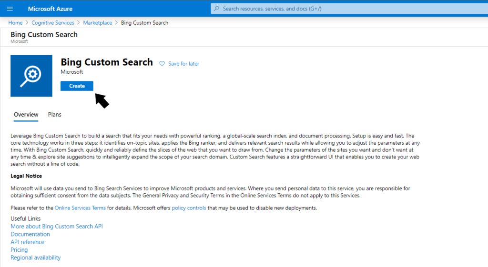This screenshot has height=267, width=488.
Task: Go to Home in the breadcrumb
Action: tap(15, 23)
